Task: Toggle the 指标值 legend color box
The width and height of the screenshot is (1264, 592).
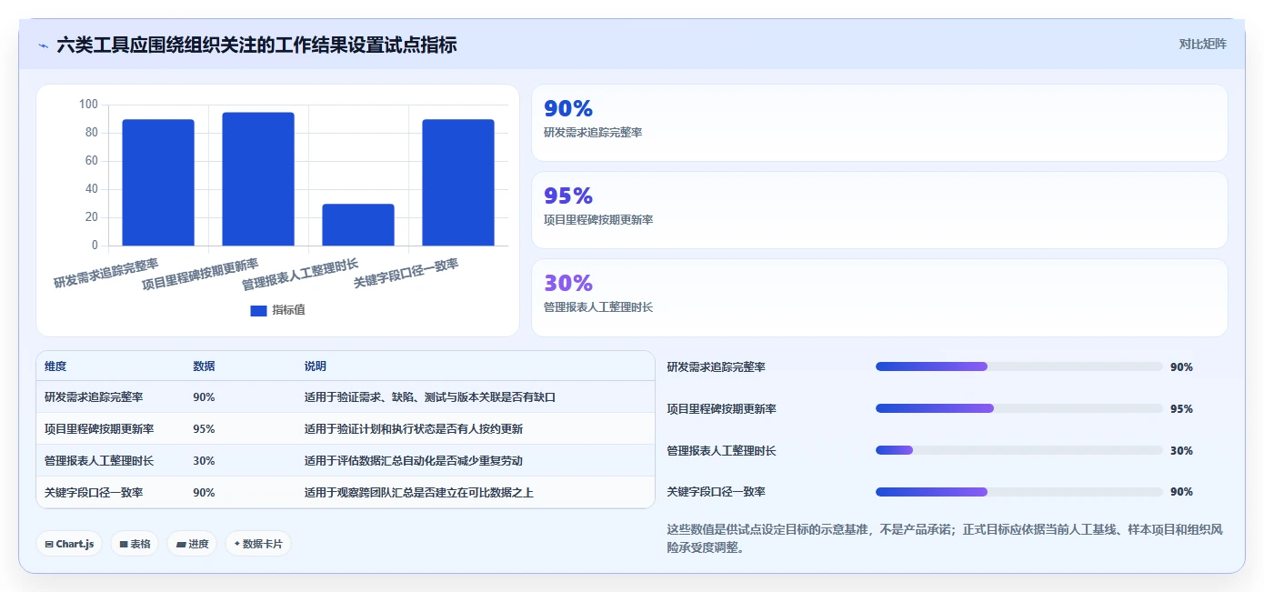Action: [258, 310]
